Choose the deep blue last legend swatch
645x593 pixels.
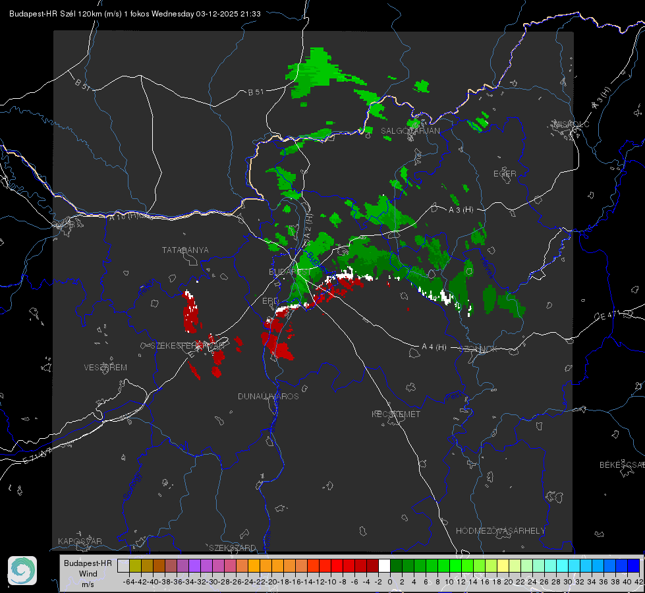tap(633, 565)
